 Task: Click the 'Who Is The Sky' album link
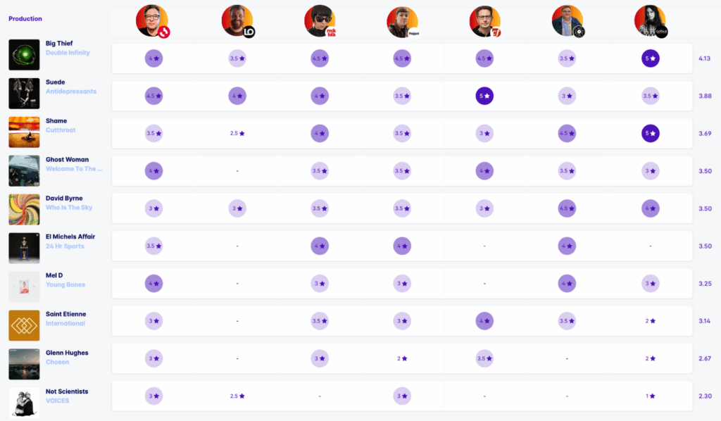point(69,208)
